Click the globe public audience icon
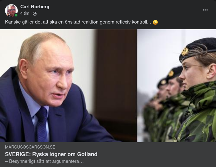Viewport: 216px width, 167px height. pyautogui.click(x=35, y=14)
